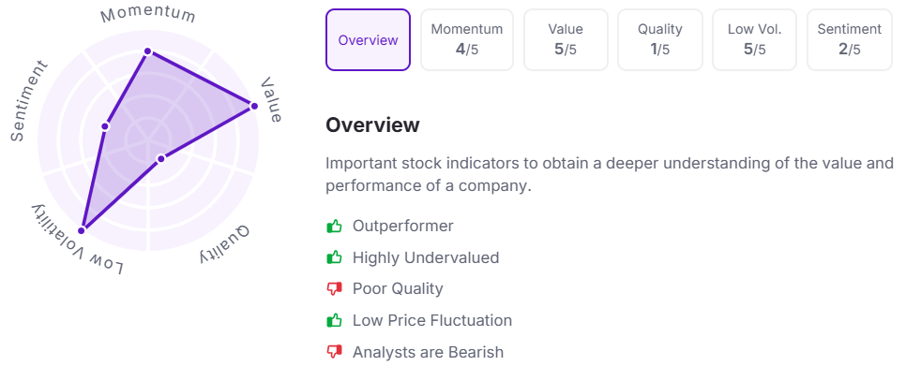Open the Sentiment 2/5 tab
Viewport: 906px width, 366px height.
click(850, 39)
